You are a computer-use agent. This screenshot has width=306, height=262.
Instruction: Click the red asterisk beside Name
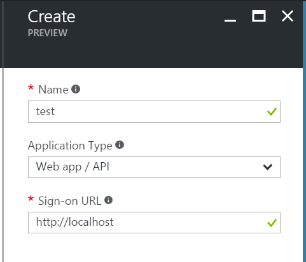[31, 87]
